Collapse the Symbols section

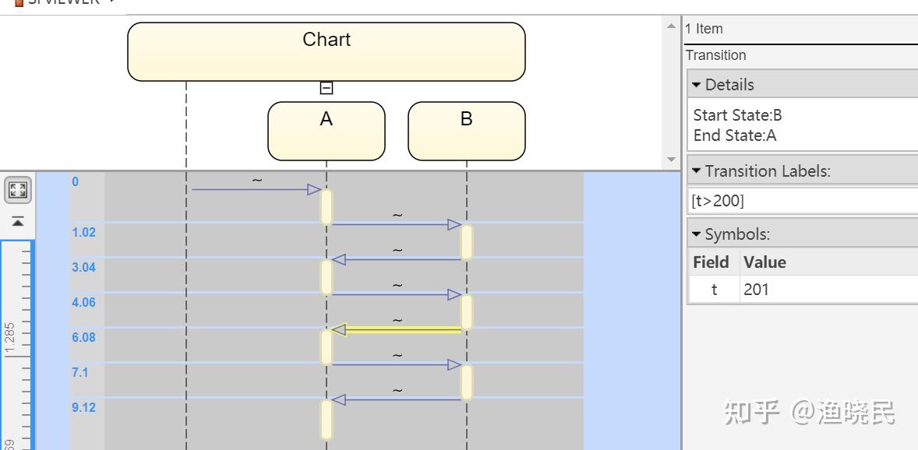tap(697, 234)
